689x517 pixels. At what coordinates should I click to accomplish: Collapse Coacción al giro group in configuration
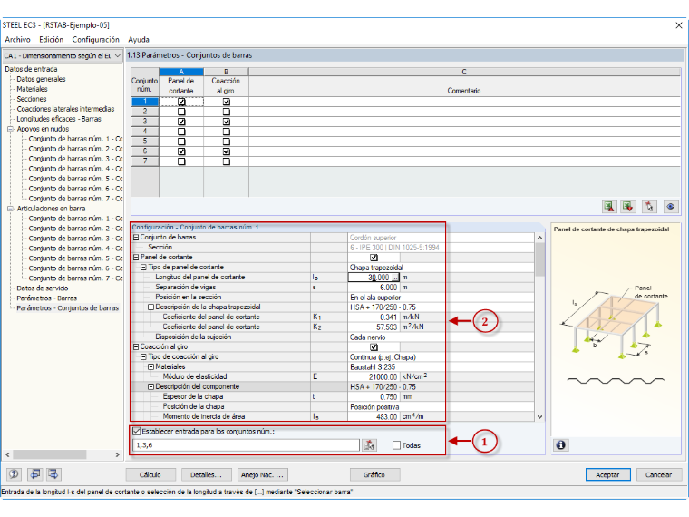136,346
